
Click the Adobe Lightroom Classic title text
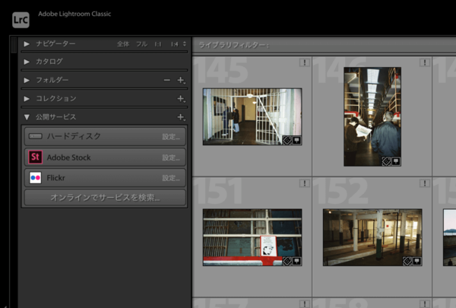74,14
